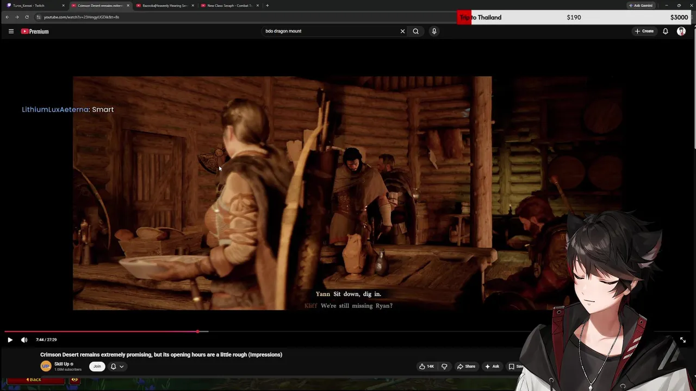This screenshot has width=696, height=391.
Task: Close the Bazooka Heavenly Hearing tab
Action: [x=192, y=5]
